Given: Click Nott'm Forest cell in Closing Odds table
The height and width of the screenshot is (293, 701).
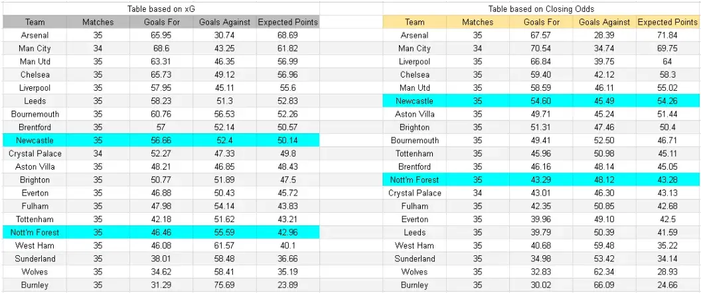Looking at the screenshot, I should pyautogui.click(x=414, y=180).
